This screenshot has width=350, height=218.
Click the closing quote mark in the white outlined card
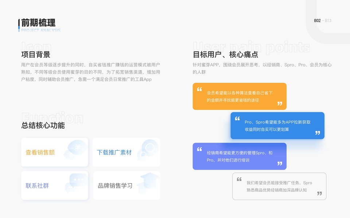pos(319,193)
